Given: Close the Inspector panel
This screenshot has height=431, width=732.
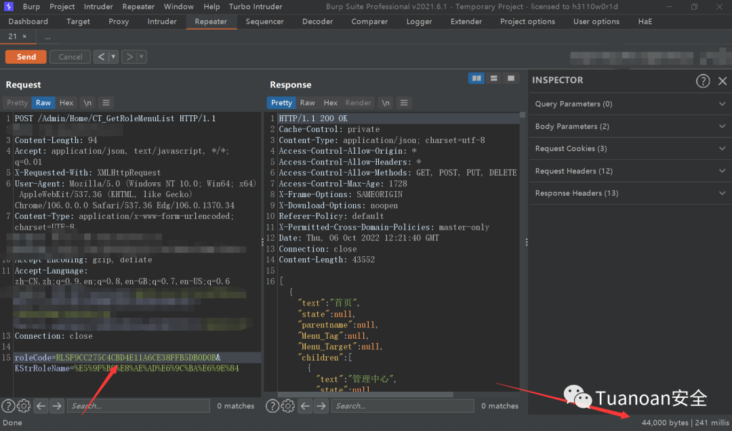Looking at the screenshot, I should pyautogui.click(x=723, y=81).
